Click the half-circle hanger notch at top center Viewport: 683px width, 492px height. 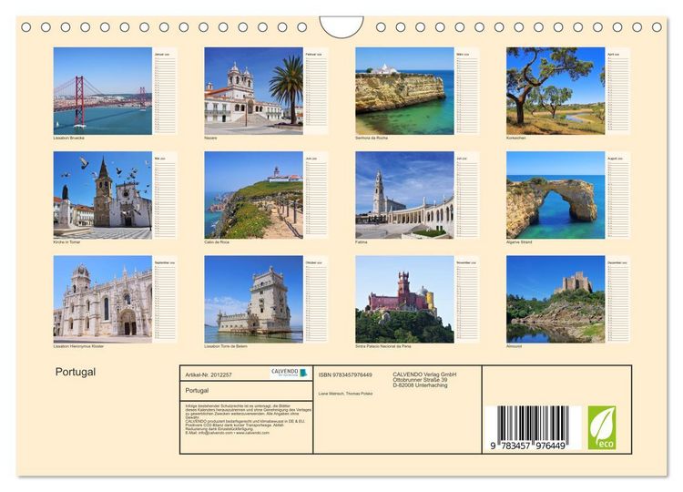[x=341, y=26]
